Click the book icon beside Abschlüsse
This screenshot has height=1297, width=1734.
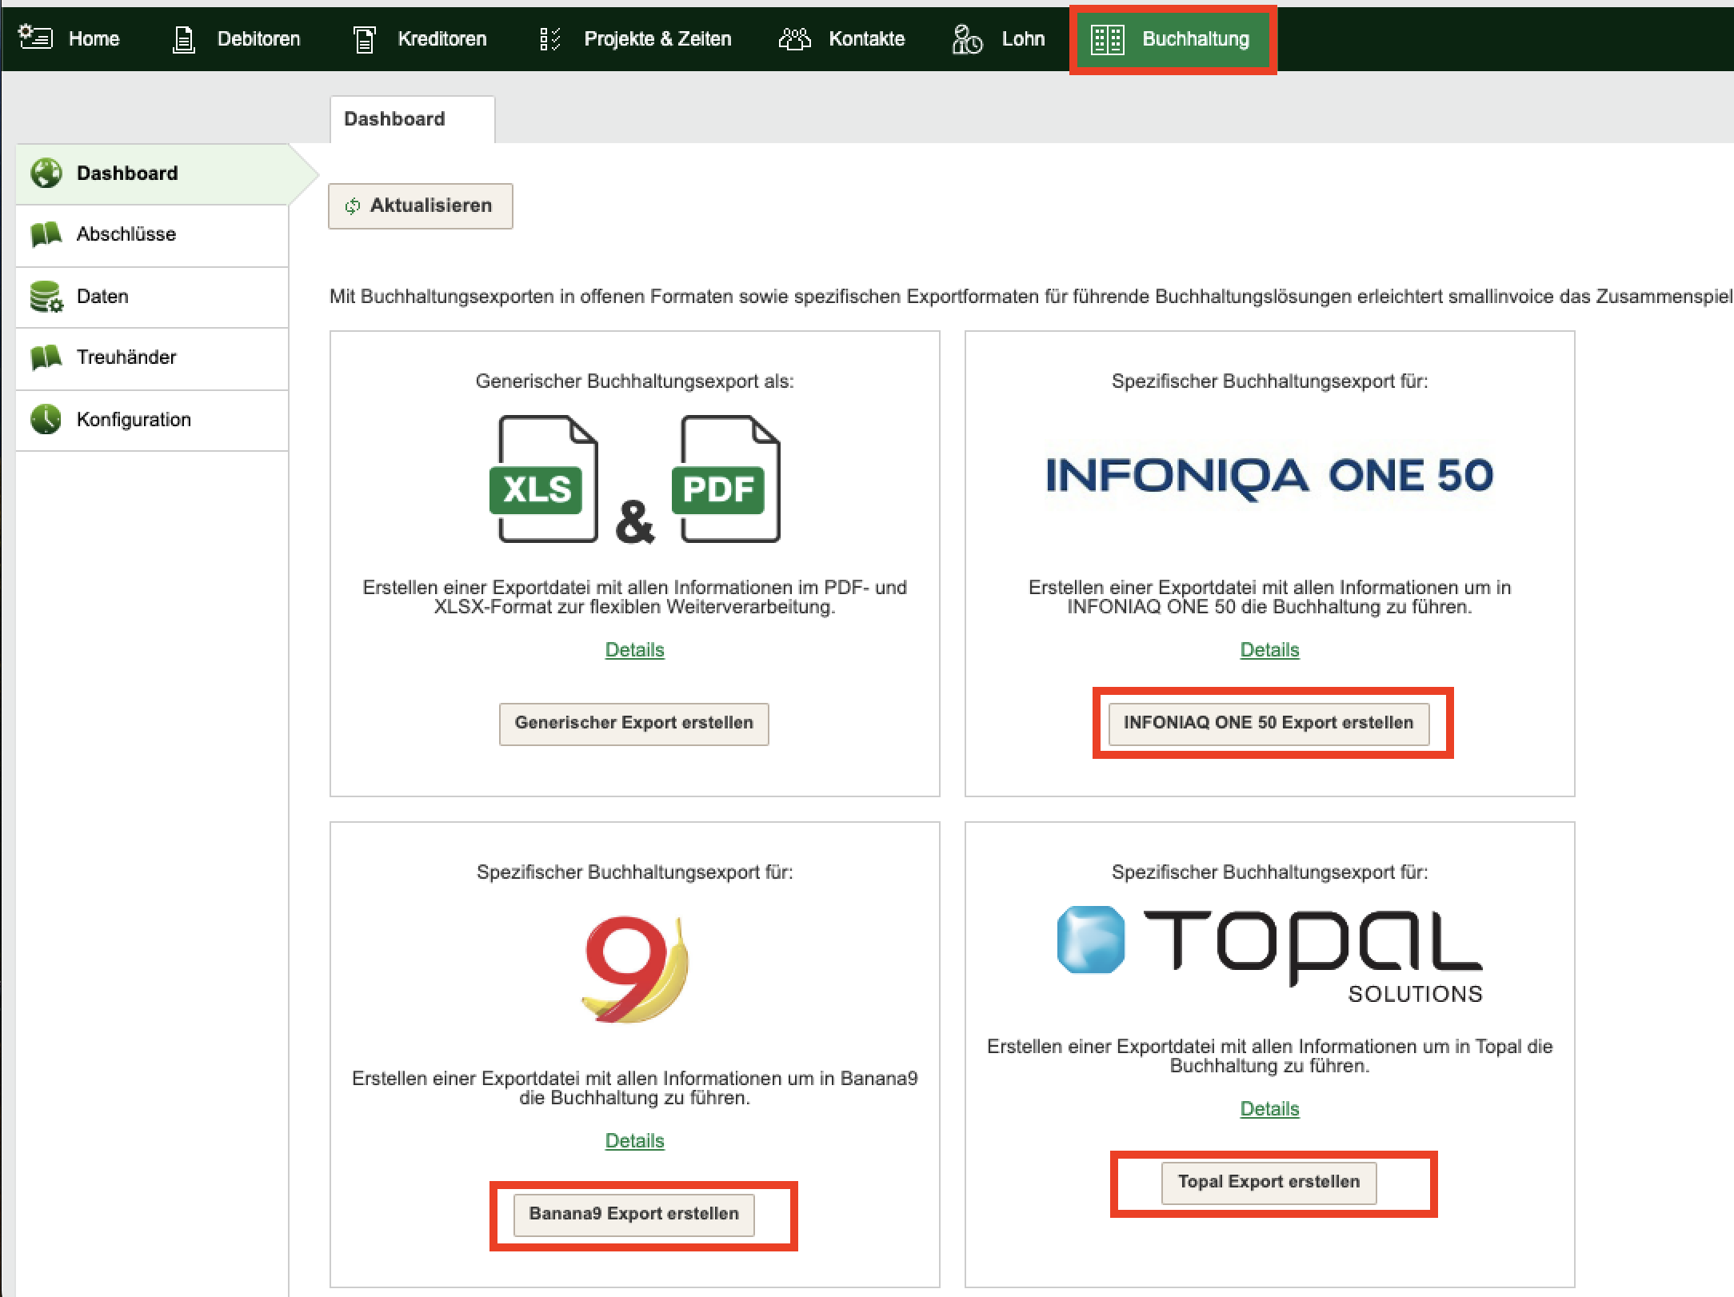pos(46,234)
